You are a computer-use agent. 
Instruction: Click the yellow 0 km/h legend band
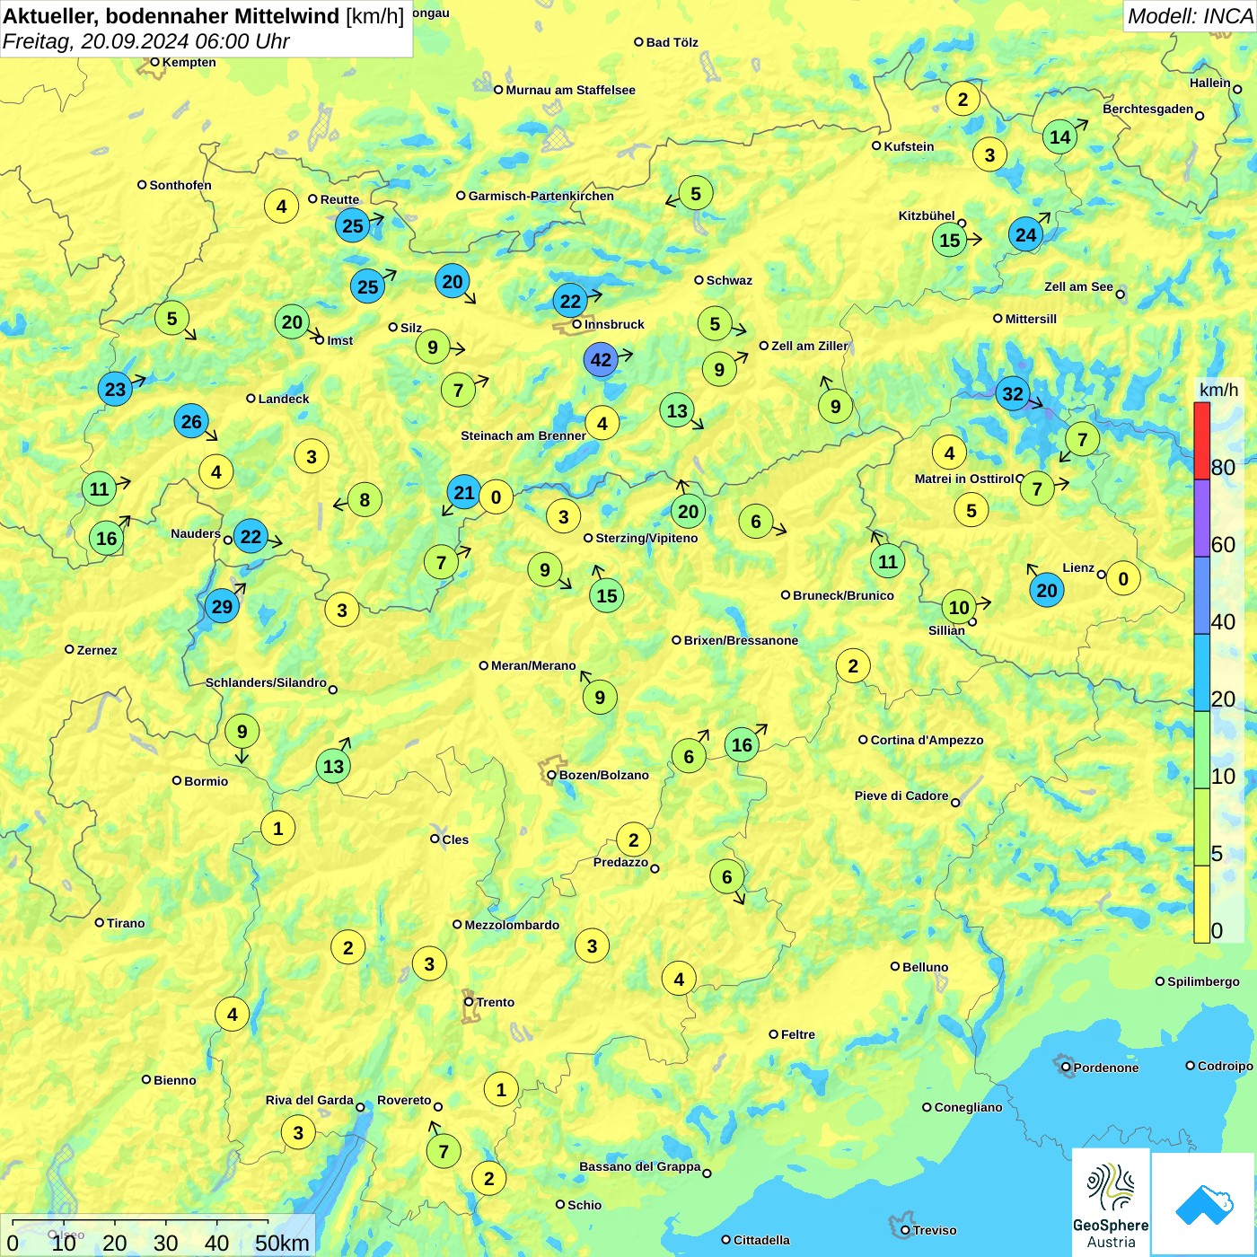coord(1201,904)
